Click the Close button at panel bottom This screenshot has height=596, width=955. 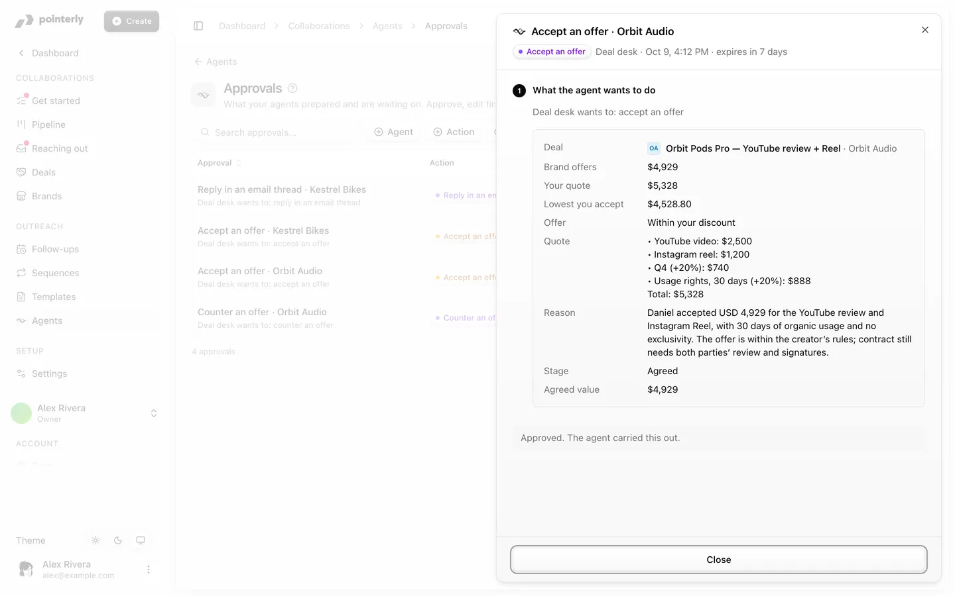coord(719,560)
